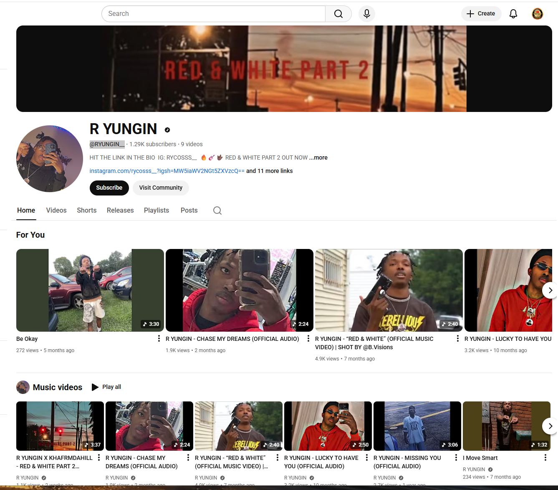Open options for Chase My Dreams video
The height and width of the screenshot is (490, 558).
[308, 339]
